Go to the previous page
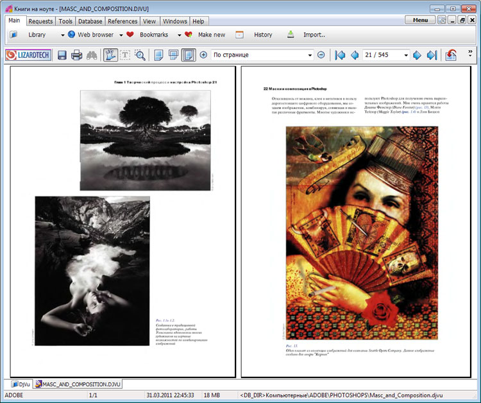 [355, 55]
